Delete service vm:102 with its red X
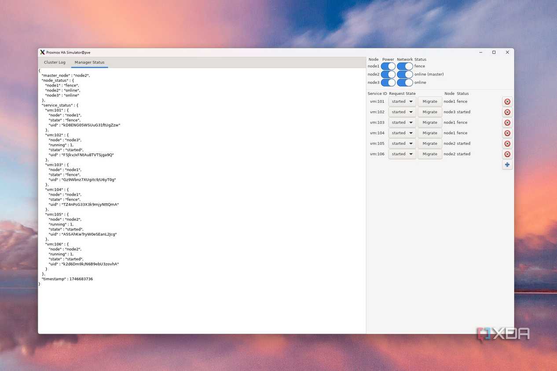Image resolution: width=557 pixels, height=371 pixels. (x=507, y=112)
